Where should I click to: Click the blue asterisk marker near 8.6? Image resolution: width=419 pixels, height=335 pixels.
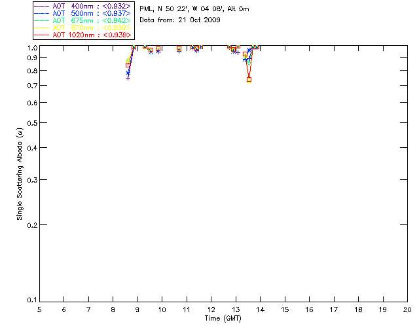tap(128, 73)
